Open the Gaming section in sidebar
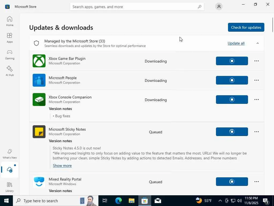The width and height of the screenshot is (274, 206). tap(10, 54)
